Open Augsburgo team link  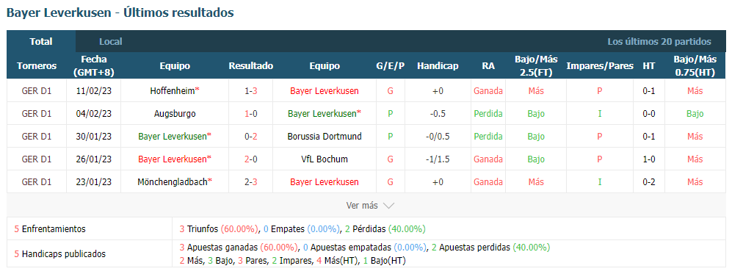(x=175, y=113)
